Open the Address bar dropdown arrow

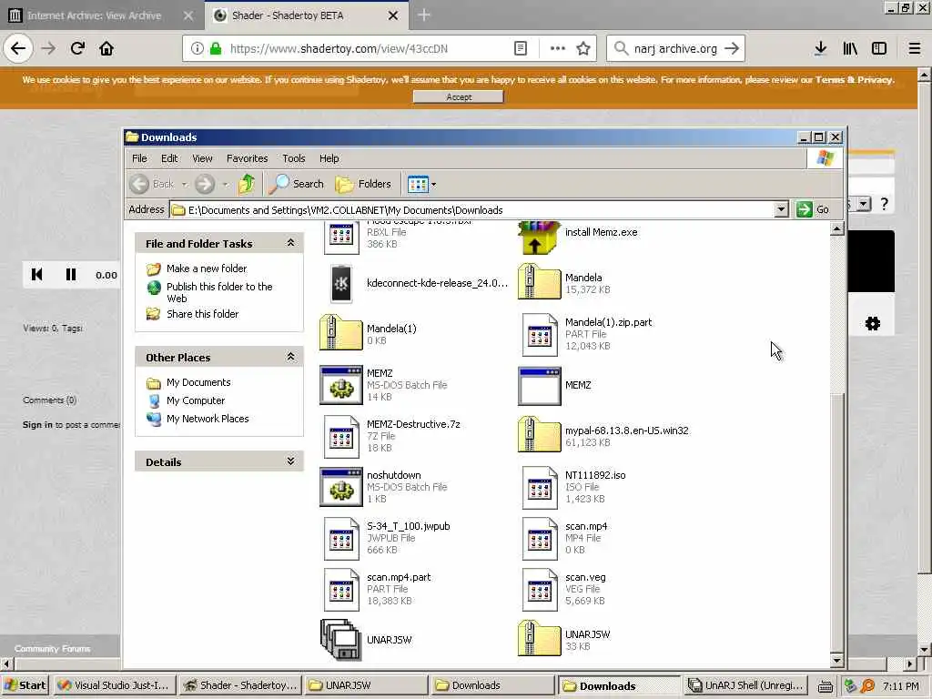(x=781, y=209)
